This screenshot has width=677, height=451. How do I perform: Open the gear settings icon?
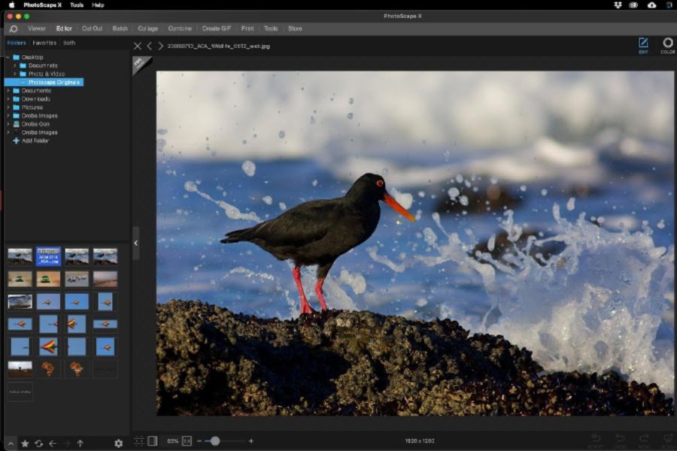(118, 443)
